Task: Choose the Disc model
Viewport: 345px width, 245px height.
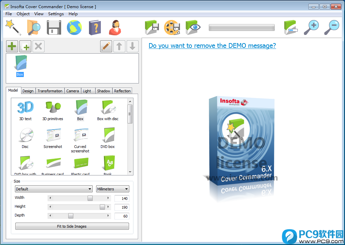Action: click(x=25, y=138)
